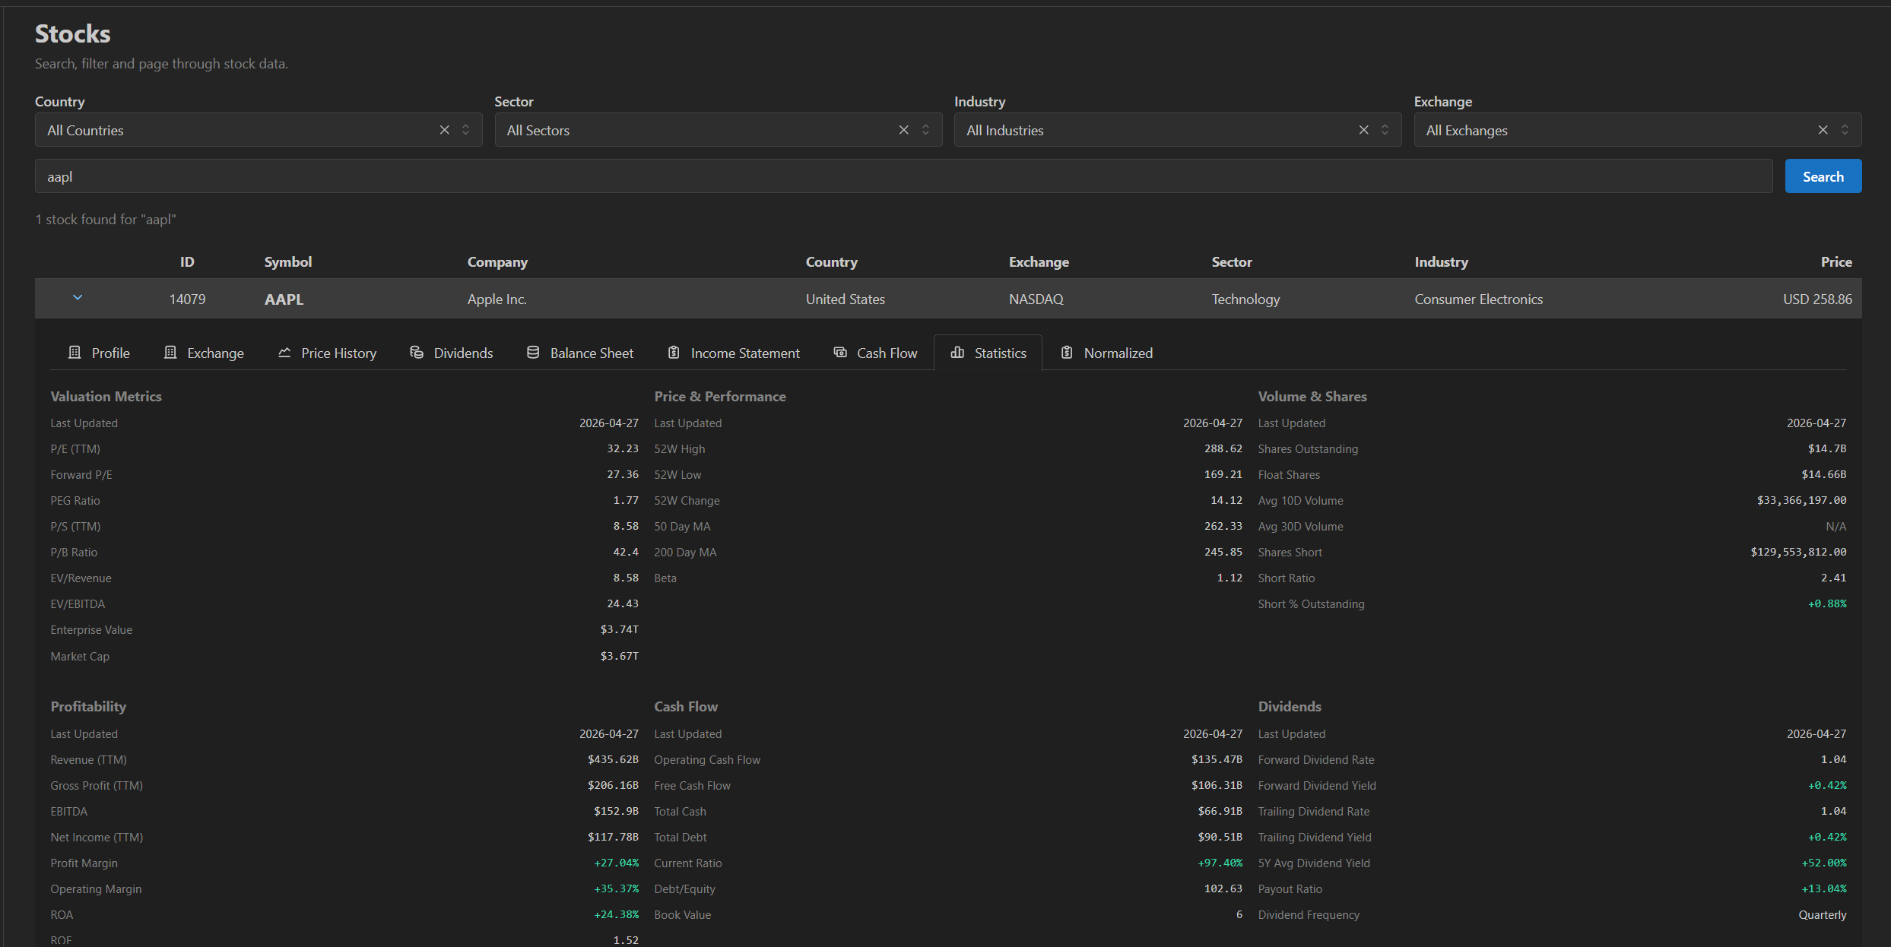Click the Balance Sheet database icon
Image resolution: width=1891 pixels, height=947 pixels.
[533, 353]
